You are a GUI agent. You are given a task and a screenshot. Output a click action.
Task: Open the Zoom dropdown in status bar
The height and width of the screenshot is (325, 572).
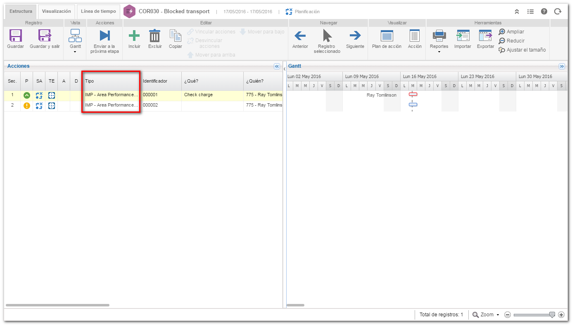coord(486,315)
